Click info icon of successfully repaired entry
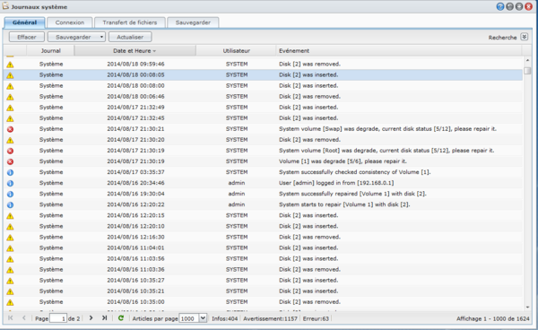The image size is (538, 330). point(10,194)
